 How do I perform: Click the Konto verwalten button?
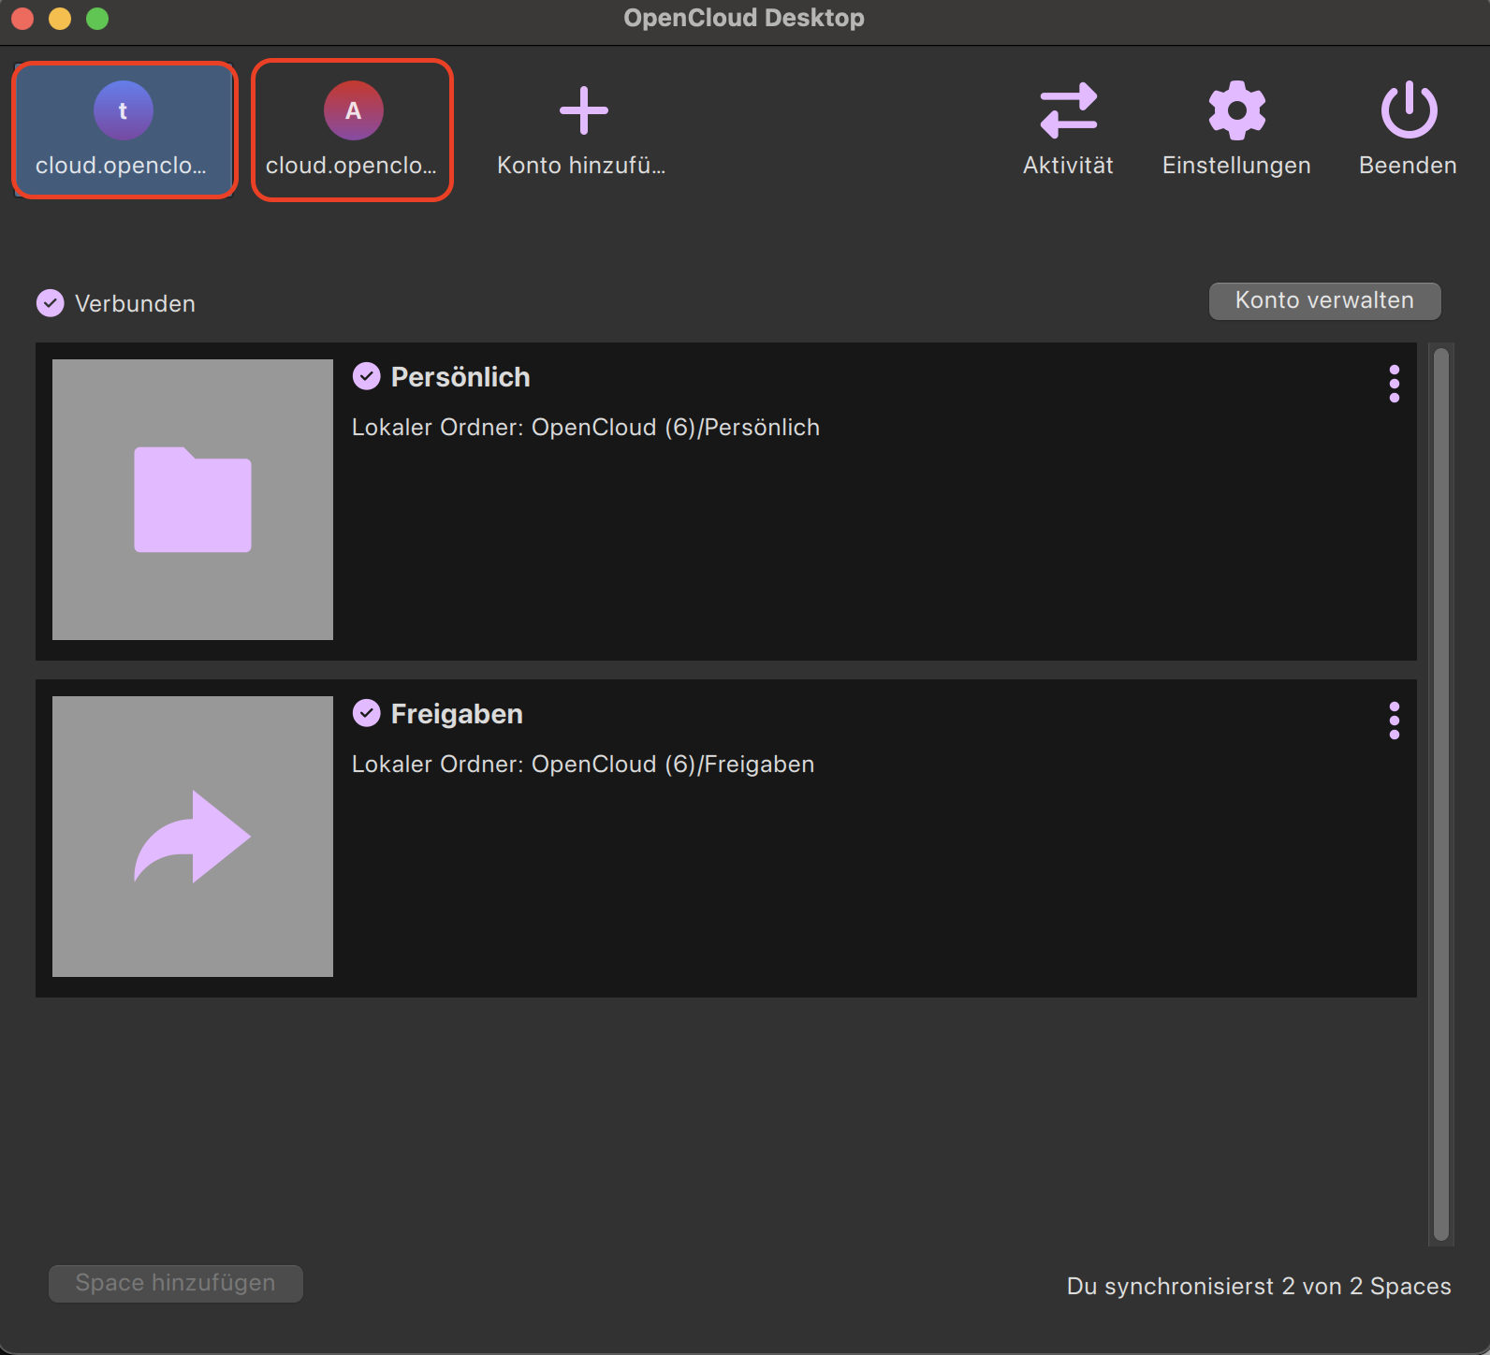(1324, 300)
